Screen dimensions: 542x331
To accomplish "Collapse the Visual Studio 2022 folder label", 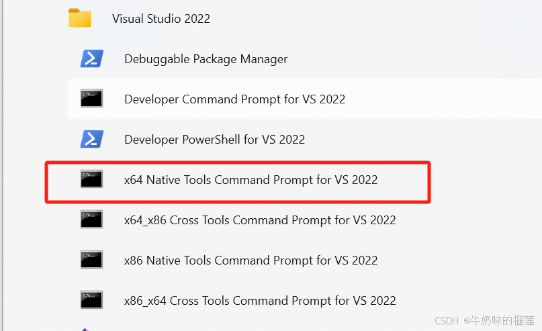I will click(161, 19).
